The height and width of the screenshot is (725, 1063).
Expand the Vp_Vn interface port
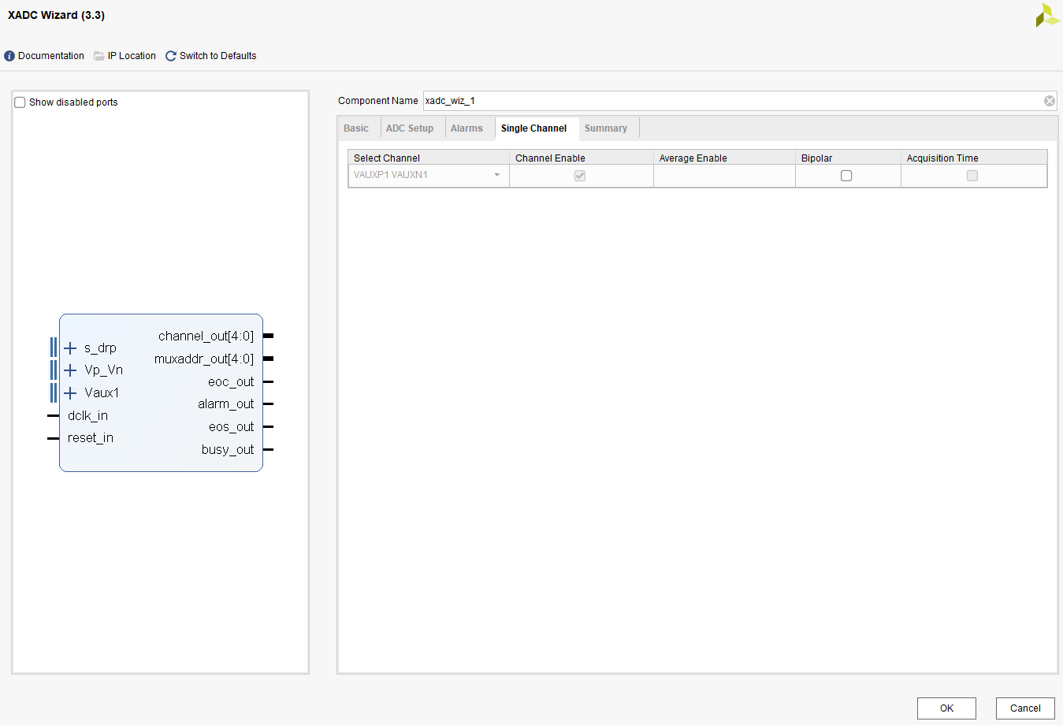point(70,370)
